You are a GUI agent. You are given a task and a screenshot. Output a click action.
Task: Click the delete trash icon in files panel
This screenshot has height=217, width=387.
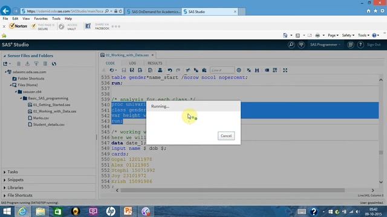click(19, 64)
